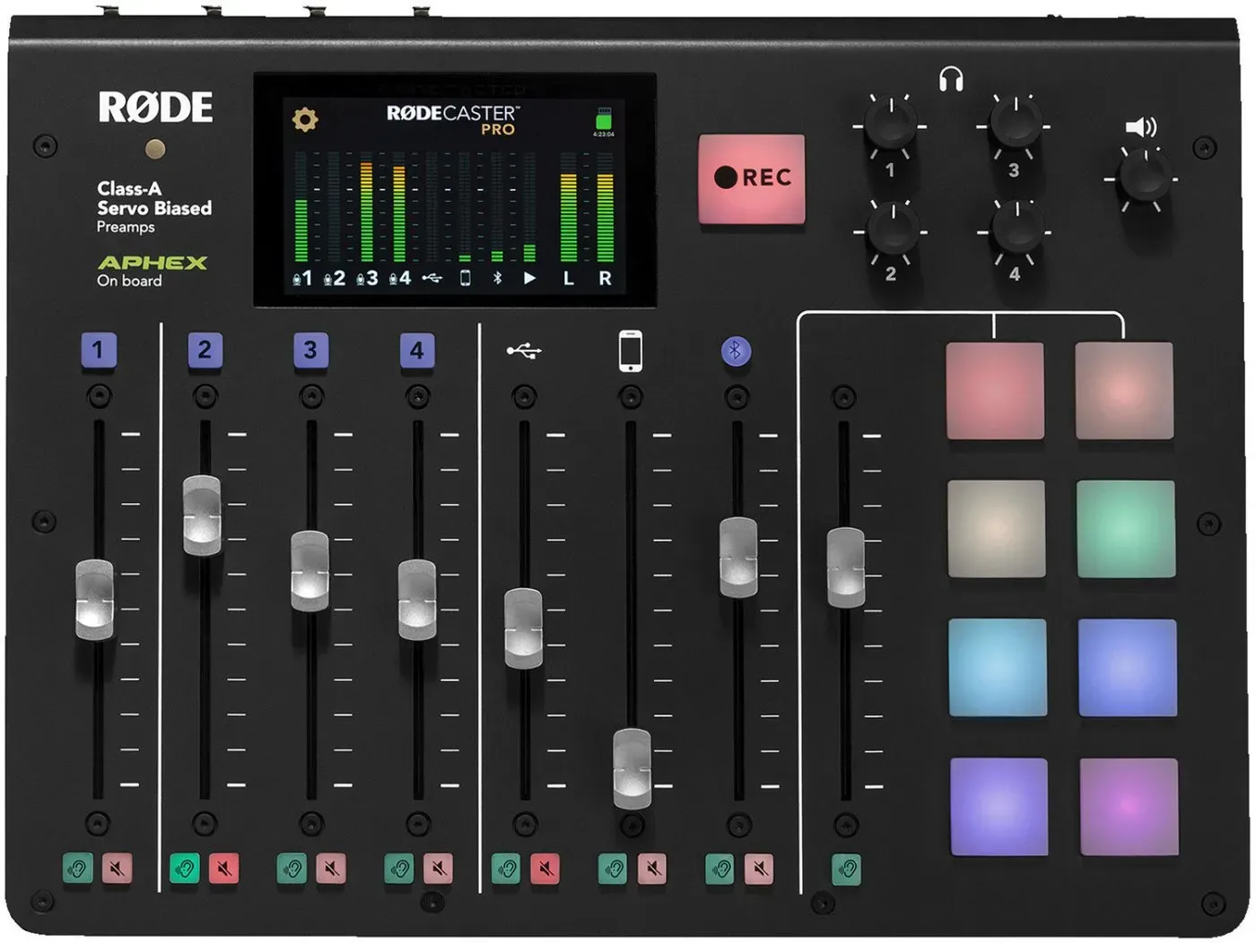Viewport: 1256px width, 943px height.
Task: Mute microphone channel 3
Action: [330, 868]
